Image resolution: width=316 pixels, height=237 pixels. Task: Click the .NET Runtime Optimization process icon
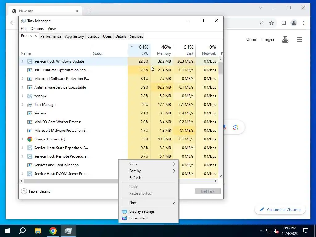pyautogui.click(x=30, y=70)
